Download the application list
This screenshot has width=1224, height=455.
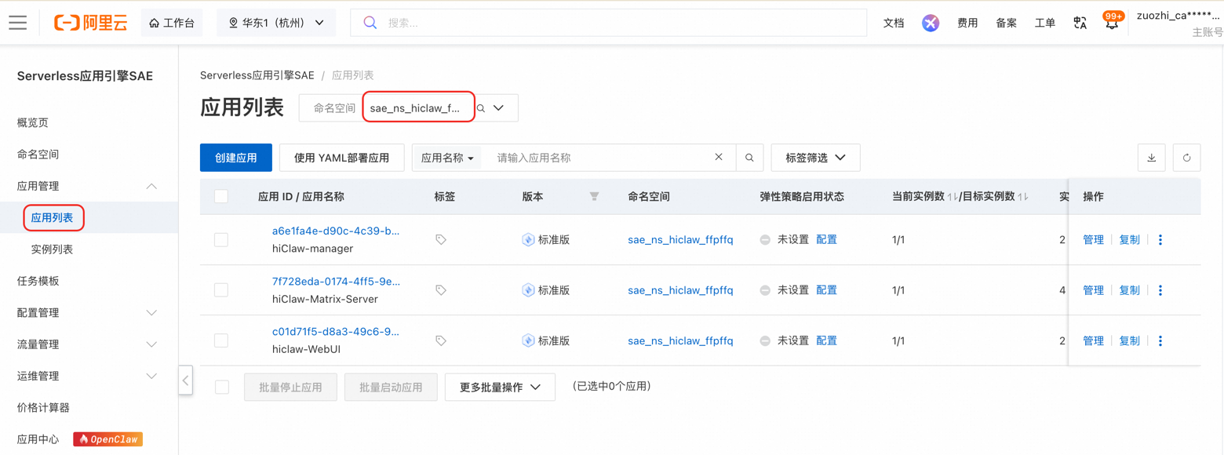[x=1152, y=158]
